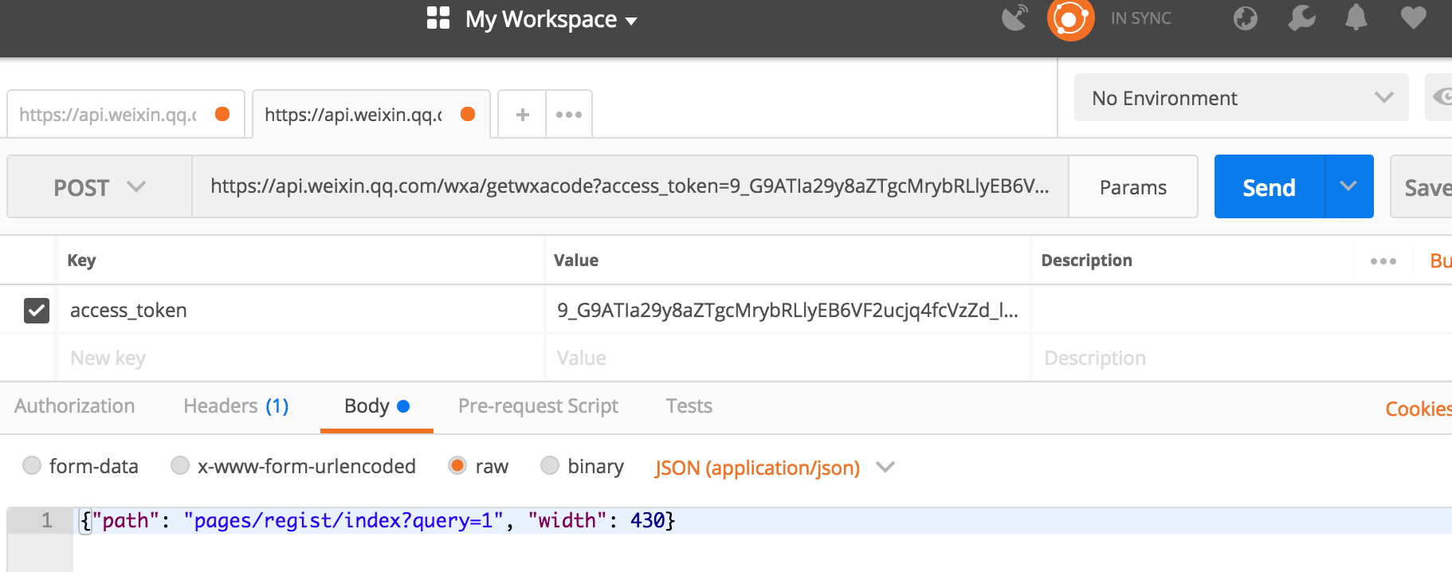1452x572 pixels.
Task: Select the x-www-form-urlencoded radio button
Action: tap(180, 465)
